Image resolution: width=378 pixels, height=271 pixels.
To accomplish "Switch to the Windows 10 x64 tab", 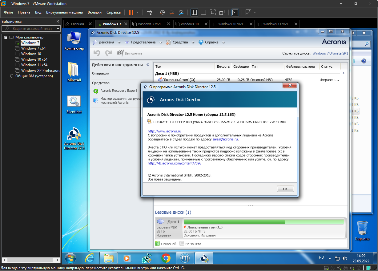I will 230,24.
